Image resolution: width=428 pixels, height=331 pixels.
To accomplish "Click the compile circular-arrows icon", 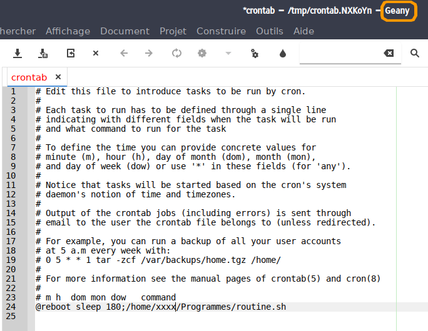I will point(176,54).
